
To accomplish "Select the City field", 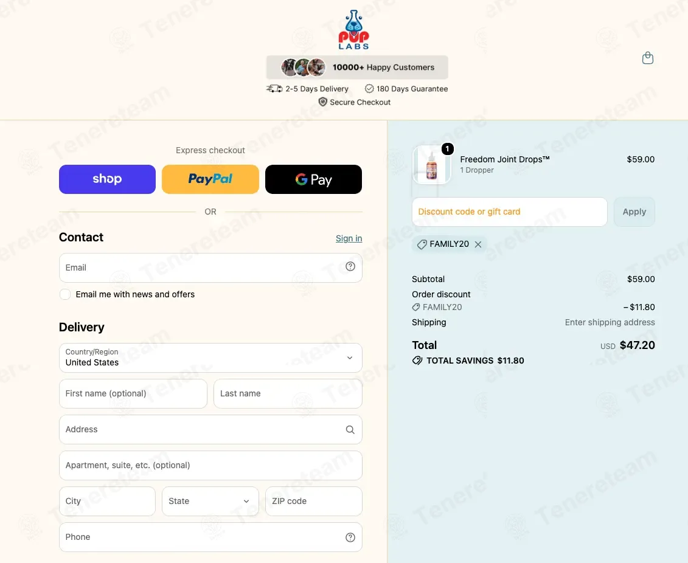I will [108, 501].
